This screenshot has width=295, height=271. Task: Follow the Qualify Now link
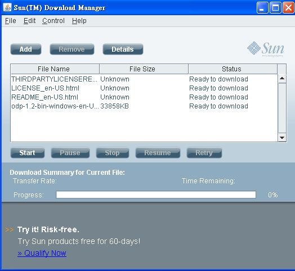pyautogui.click(x=42, y=253)
